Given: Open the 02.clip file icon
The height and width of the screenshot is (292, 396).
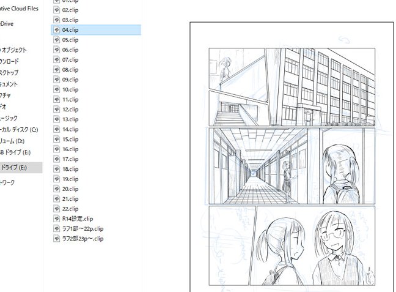Looking at the screenshot, I should click(57, 10).
